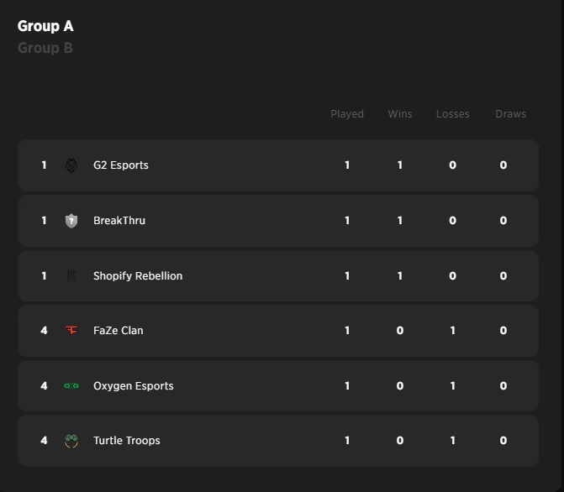Open the FaZe Clan team name
564x492 pixels.
point(119,330)
